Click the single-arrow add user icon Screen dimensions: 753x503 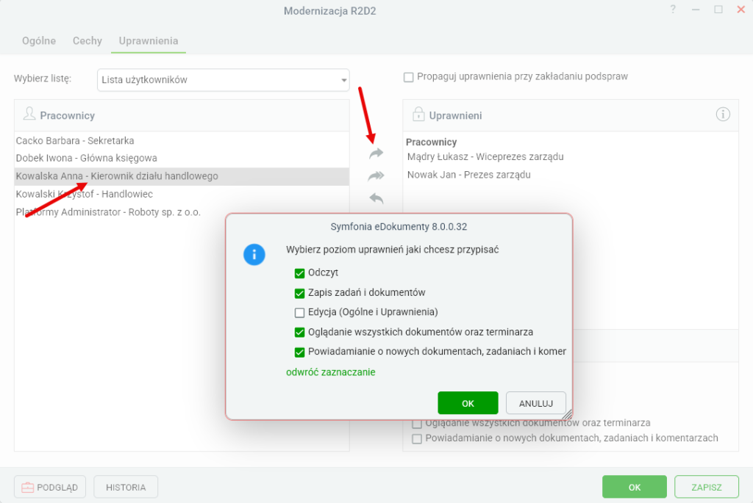pos(376,153)
